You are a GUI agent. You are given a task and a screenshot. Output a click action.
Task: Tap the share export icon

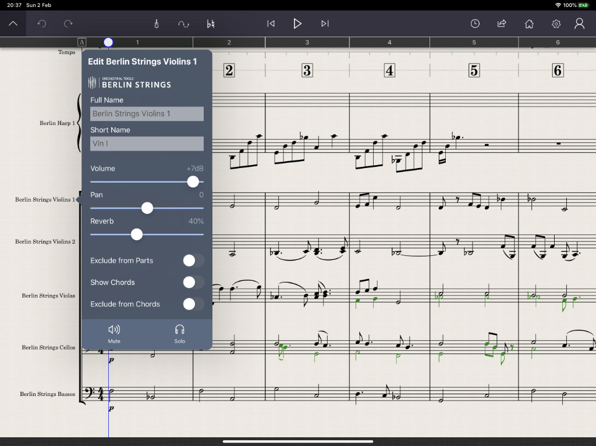(x=502, y=24)
